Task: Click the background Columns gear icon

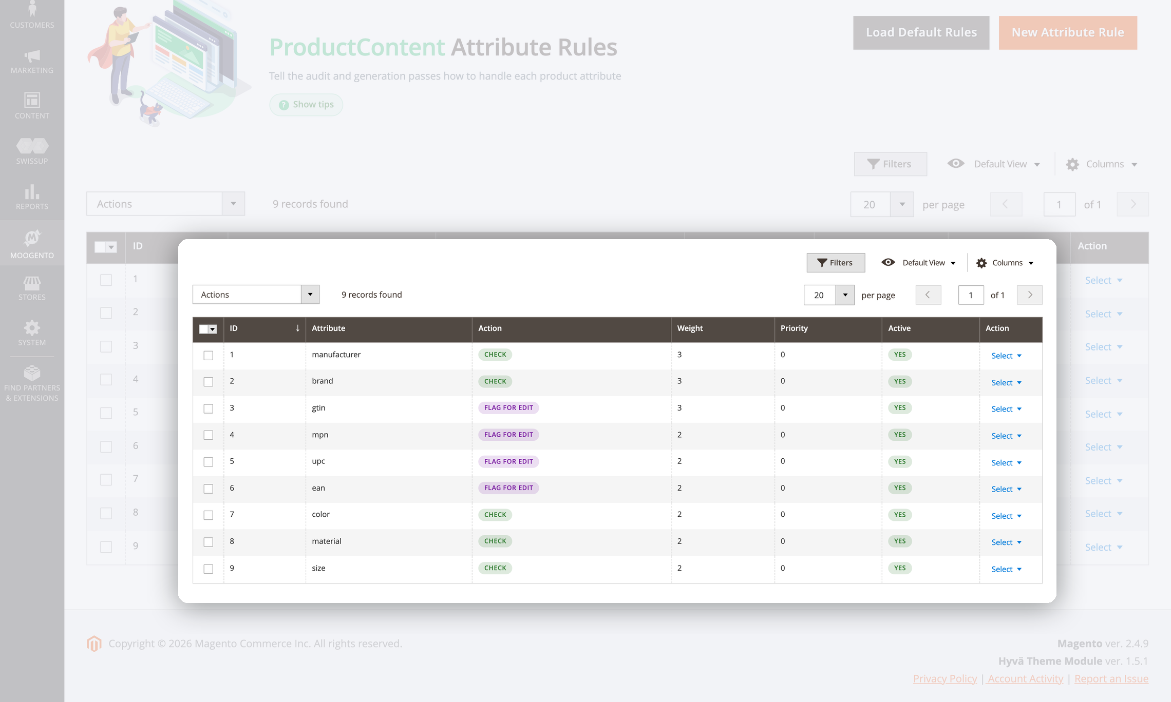Action: click(1072, 164)
